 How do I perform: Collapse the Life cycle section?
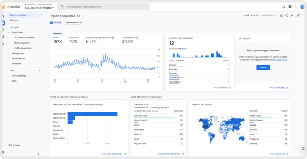(39, 27)
